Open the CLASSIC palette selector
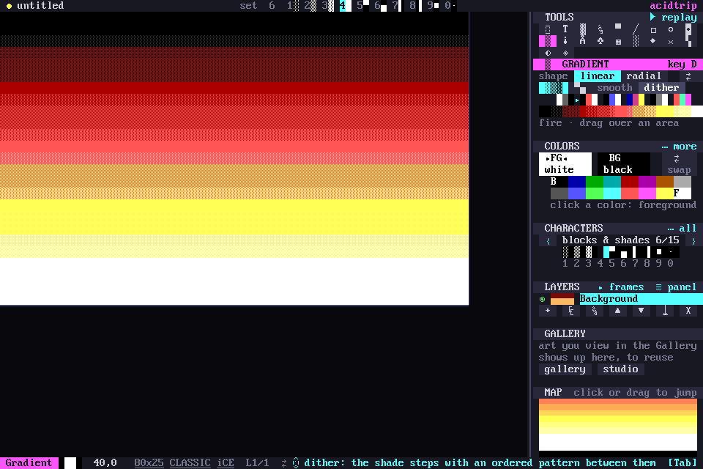Image resolution: width=703 pixels, height=469 pixels. click(190, 462)
